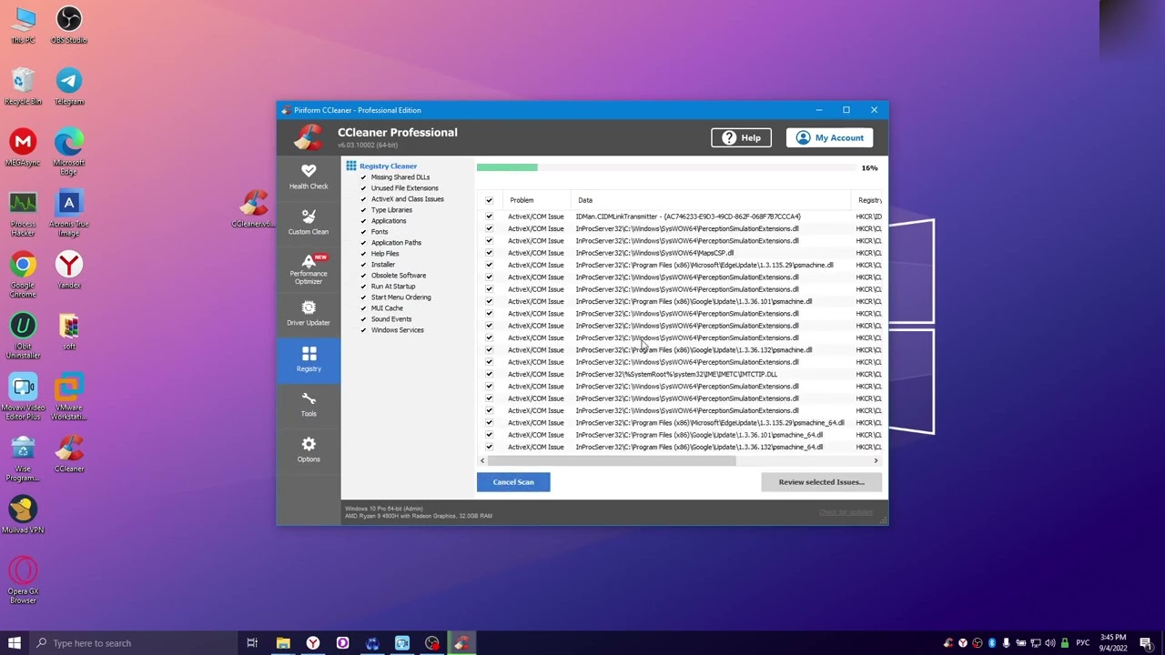Open Task View on the taskbar

[252, 643]
